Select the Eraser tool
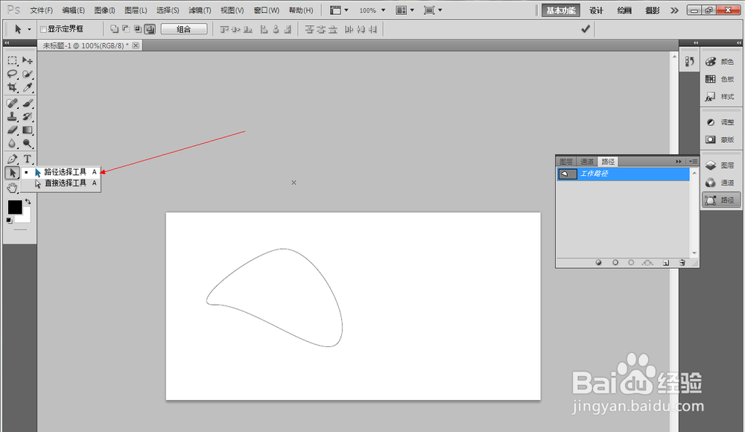This screenshot has height=432, width=745. pos(13,130)
